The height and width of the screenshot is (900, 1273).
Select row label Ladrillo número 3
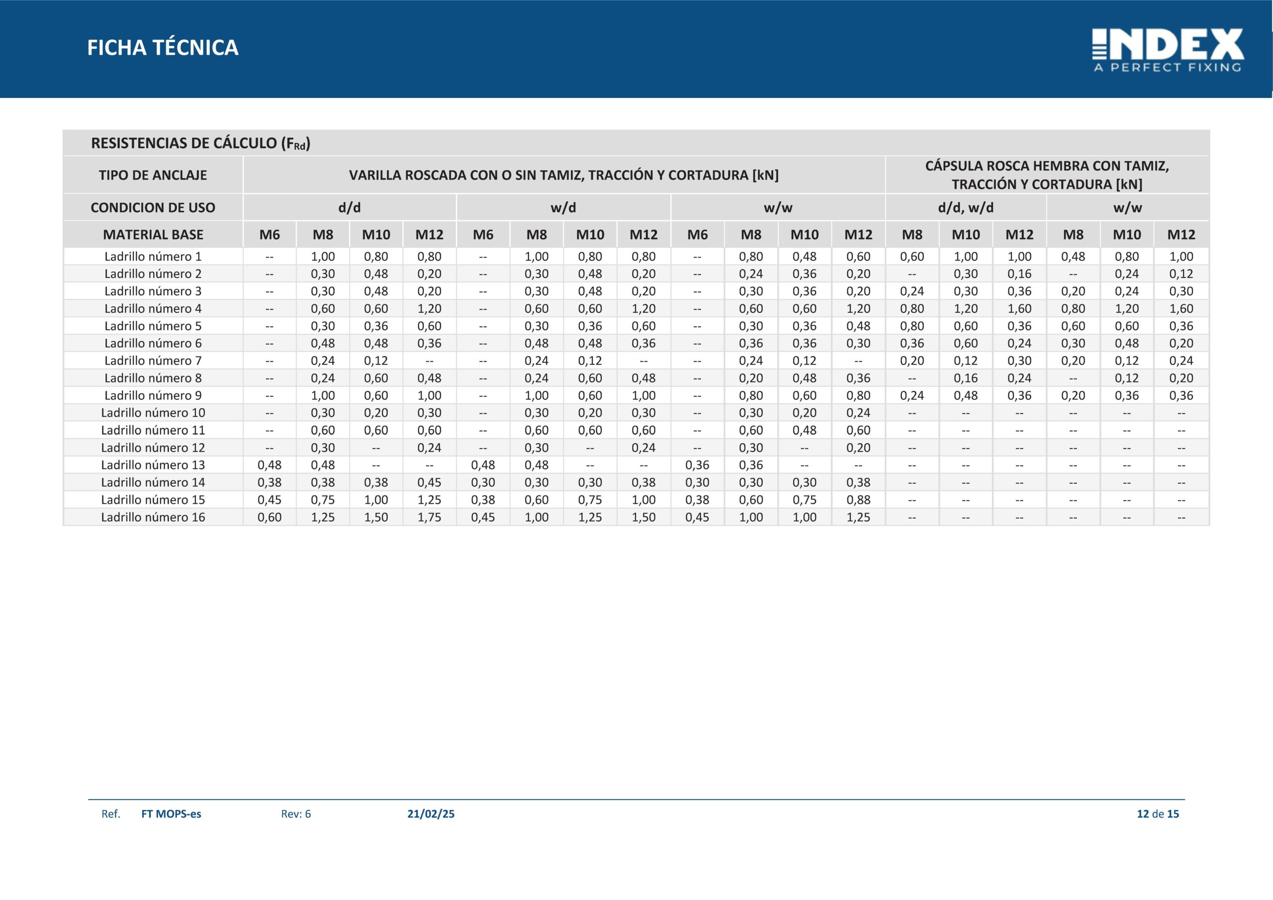[153, 291]
